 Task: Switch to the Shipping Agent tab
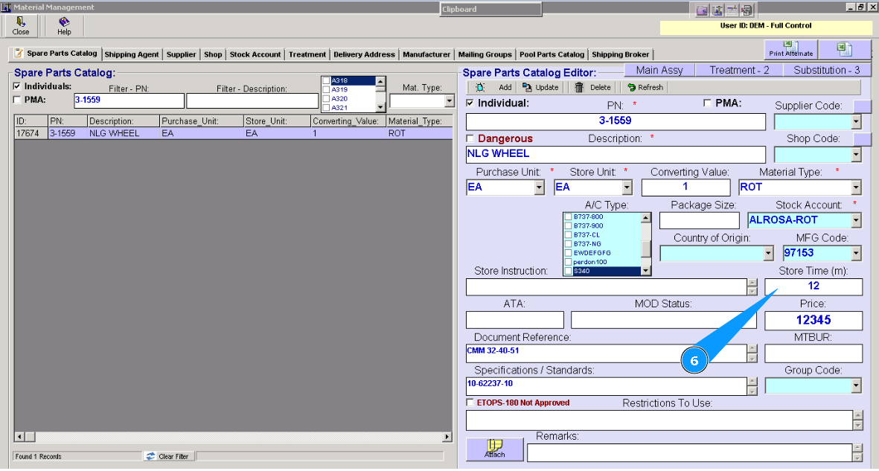coord(131,54)
